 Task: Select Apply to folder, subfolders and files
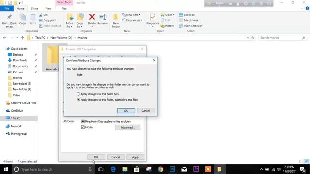click(x=78, y=100)
